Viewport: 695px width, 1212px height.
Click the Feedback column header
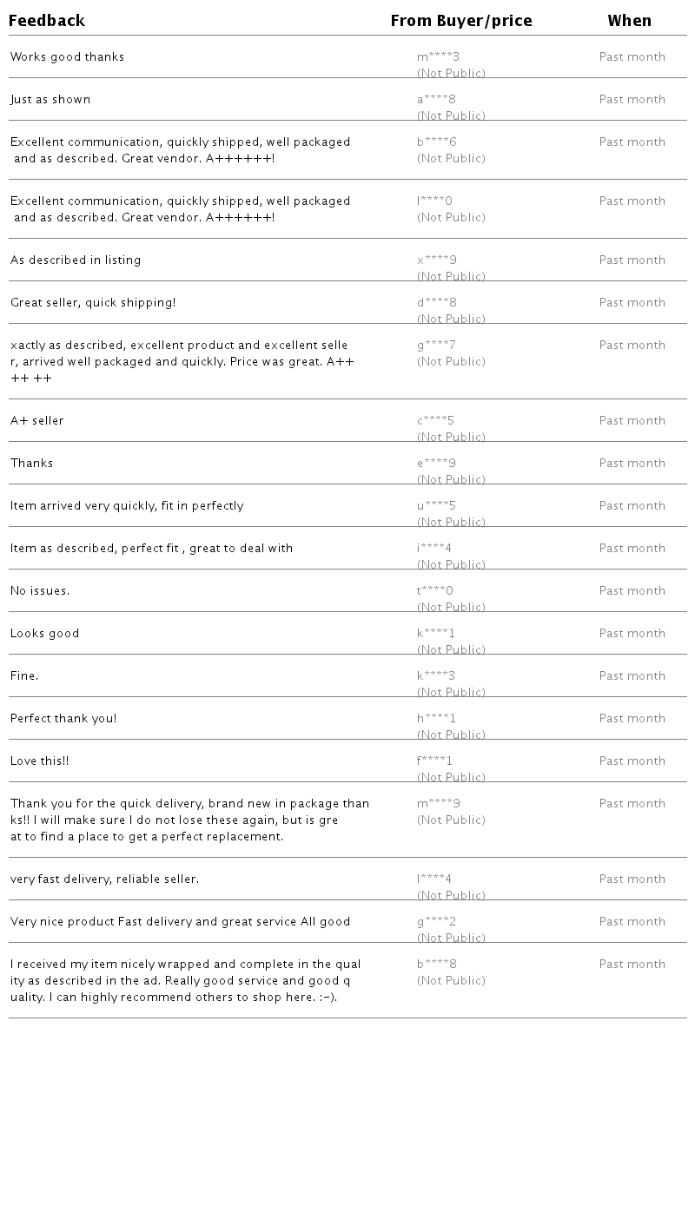tap(47, 21)
